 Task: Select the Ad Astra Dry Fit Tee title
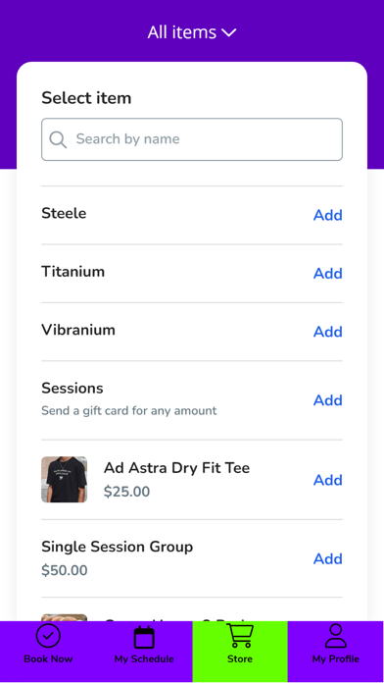coord(176,468)
